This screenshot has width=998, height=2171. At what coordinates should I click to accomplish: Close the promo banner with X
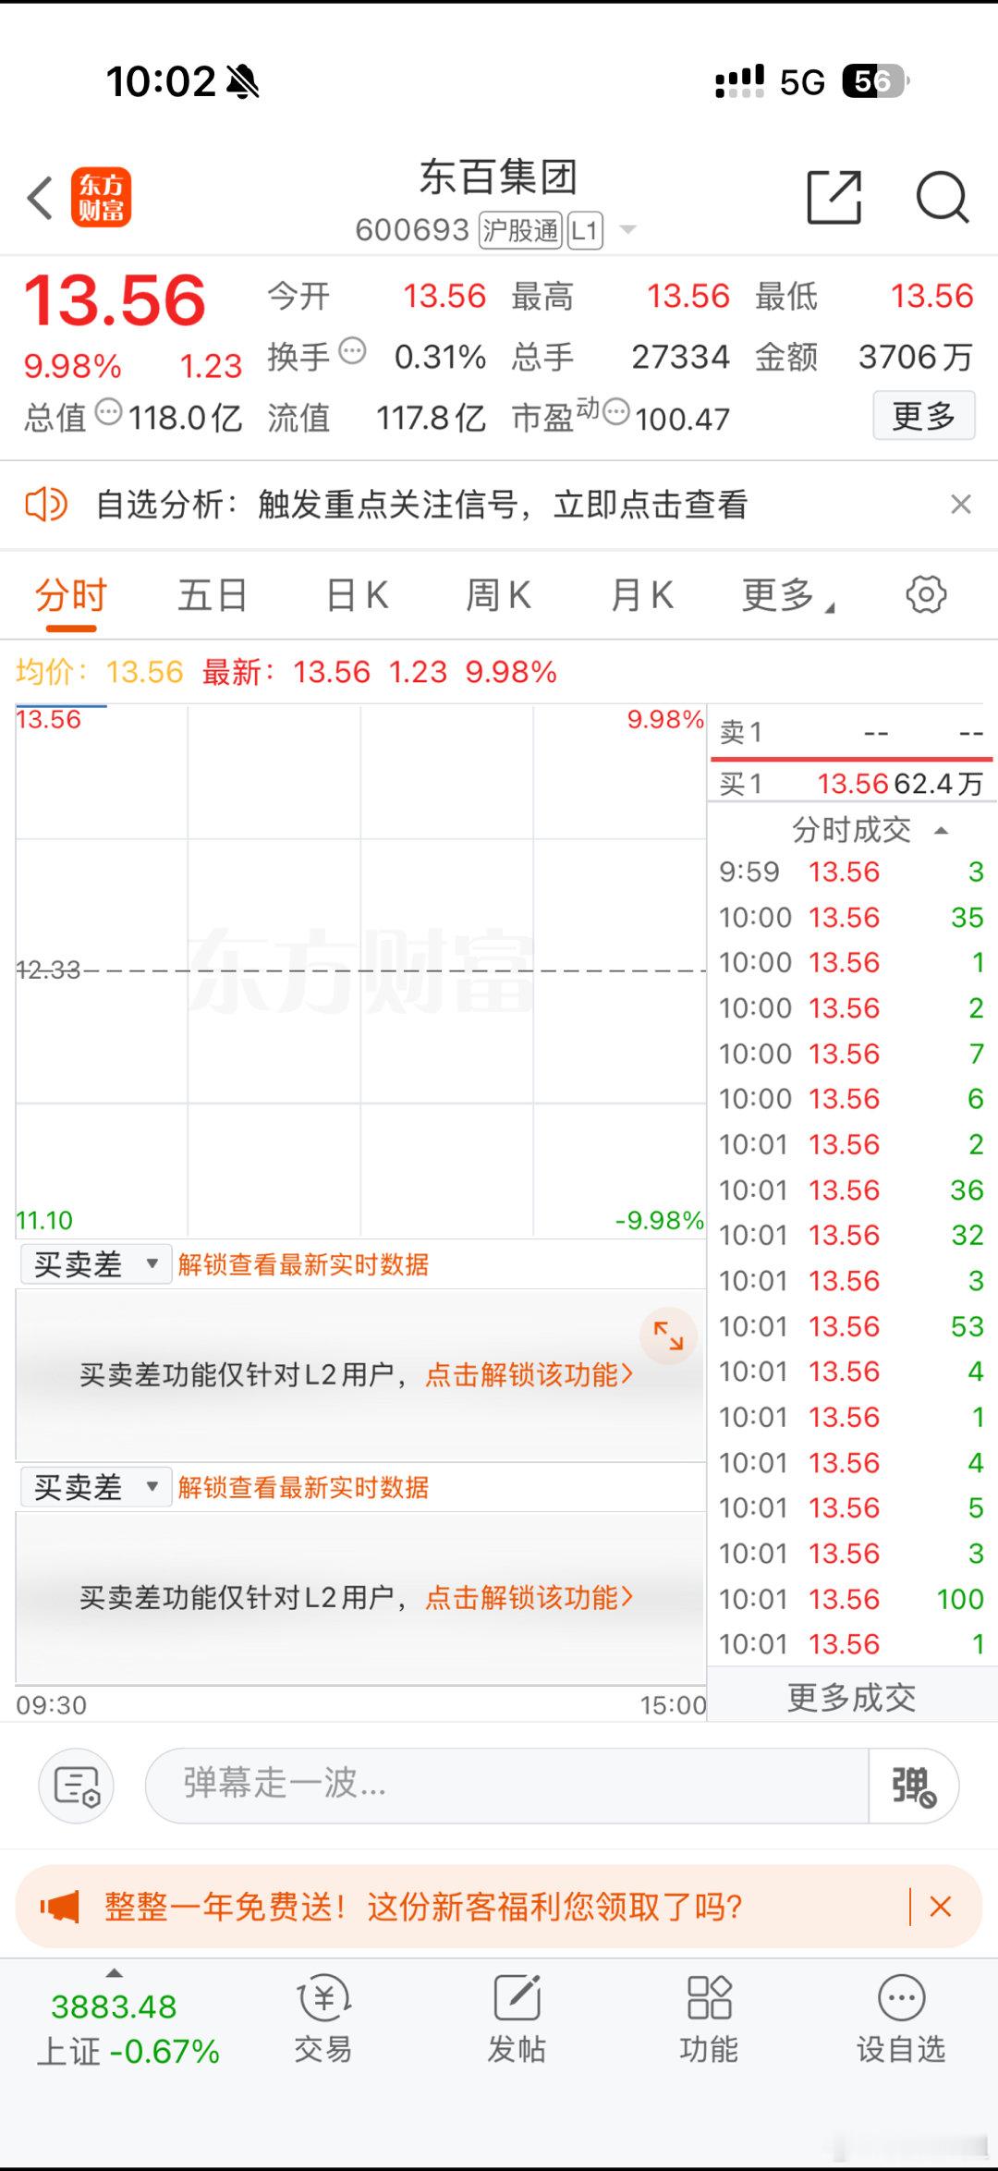941,1907
